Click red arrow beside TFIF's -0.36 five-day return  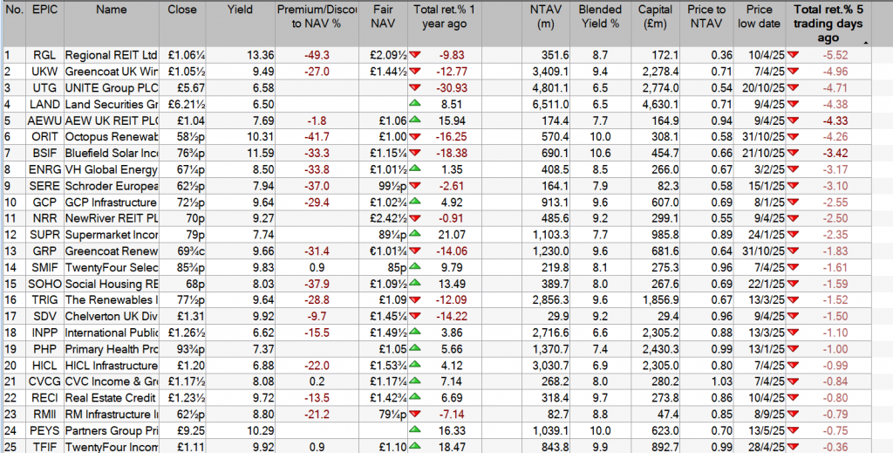click(793, 445)
